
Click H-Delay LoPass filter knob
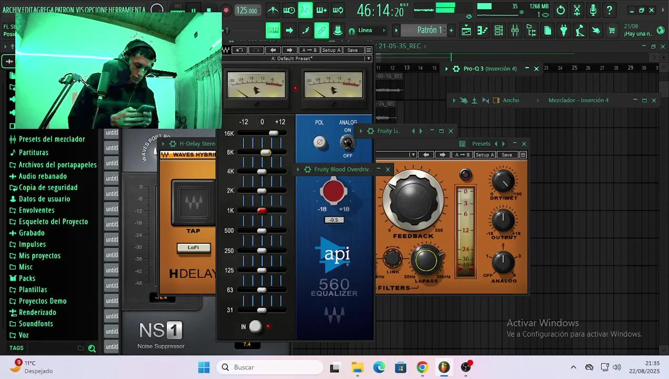pos(426,261)
